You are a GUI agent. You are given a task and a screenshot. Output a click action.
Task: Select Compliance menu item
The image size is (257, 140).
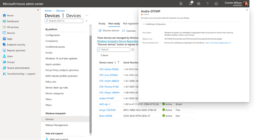pyautogui.click(x=52, y=41)
